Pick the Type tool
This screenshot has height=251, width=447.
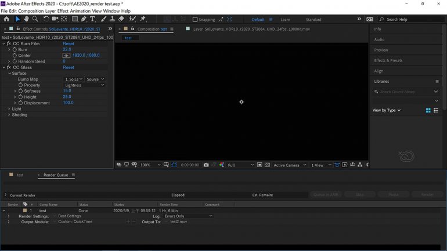click(x=92, y=19)
